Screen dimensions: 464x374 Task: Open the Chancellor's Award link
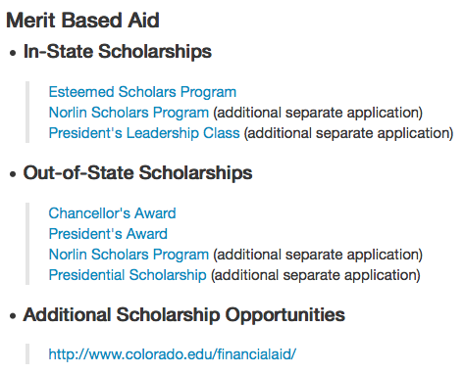click(112, 213)
